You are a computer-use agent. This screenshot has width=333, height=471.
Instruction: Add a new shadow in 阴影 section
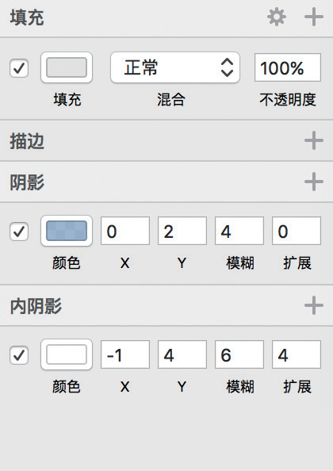point(314,182)
